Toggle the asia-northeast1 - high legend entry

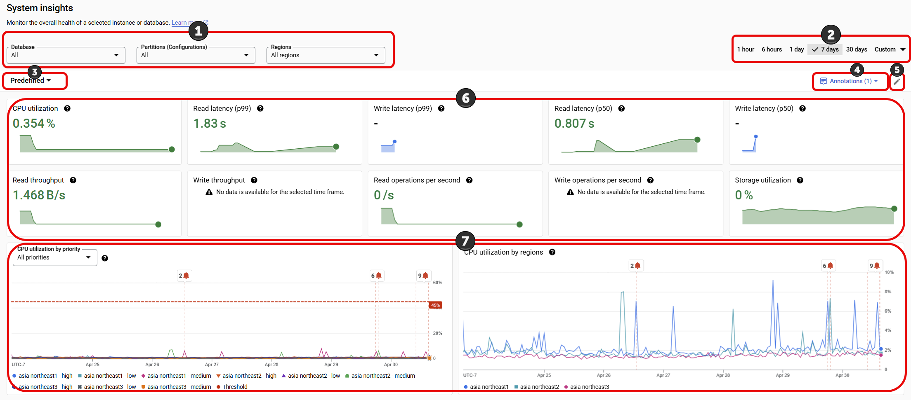[x=42, y=376]
